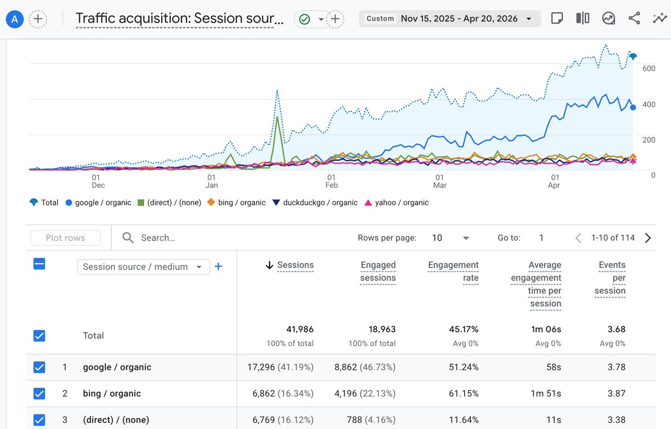Go to the previous page of rows
The width and height of the screenshot is (671, 429).
(x=579, y=238)
